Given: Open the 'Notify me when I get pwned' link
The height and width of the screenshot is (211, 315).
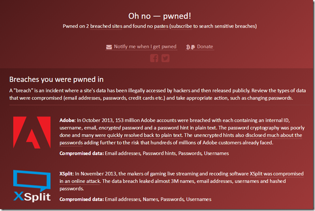Looking at the screenshot, I should pyautogui.click(x=145, y=47).
